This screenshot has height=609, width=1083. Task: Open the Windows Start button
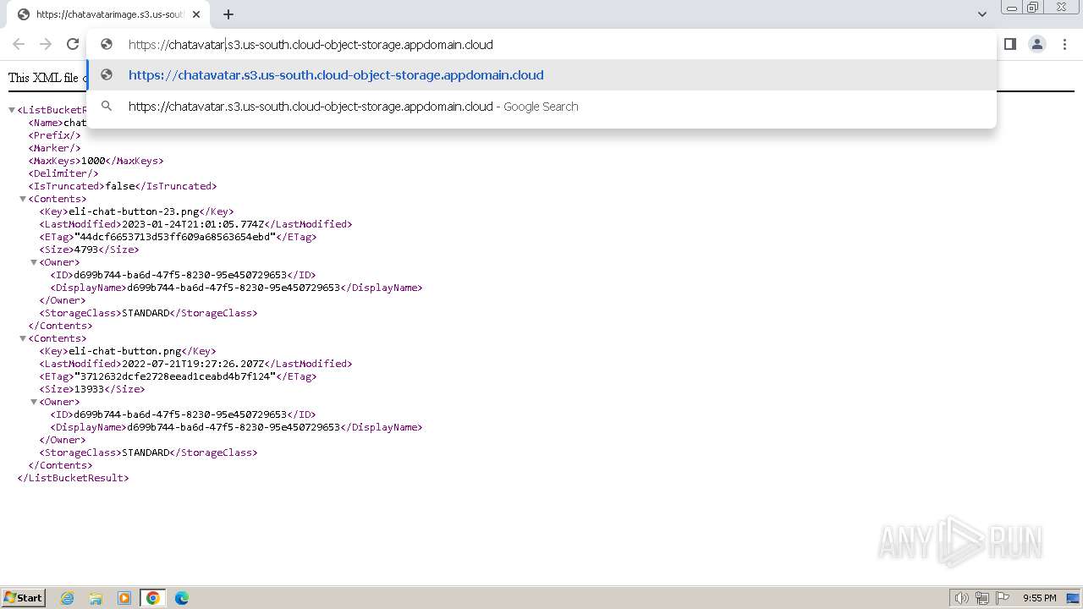(x=24, y=598)
